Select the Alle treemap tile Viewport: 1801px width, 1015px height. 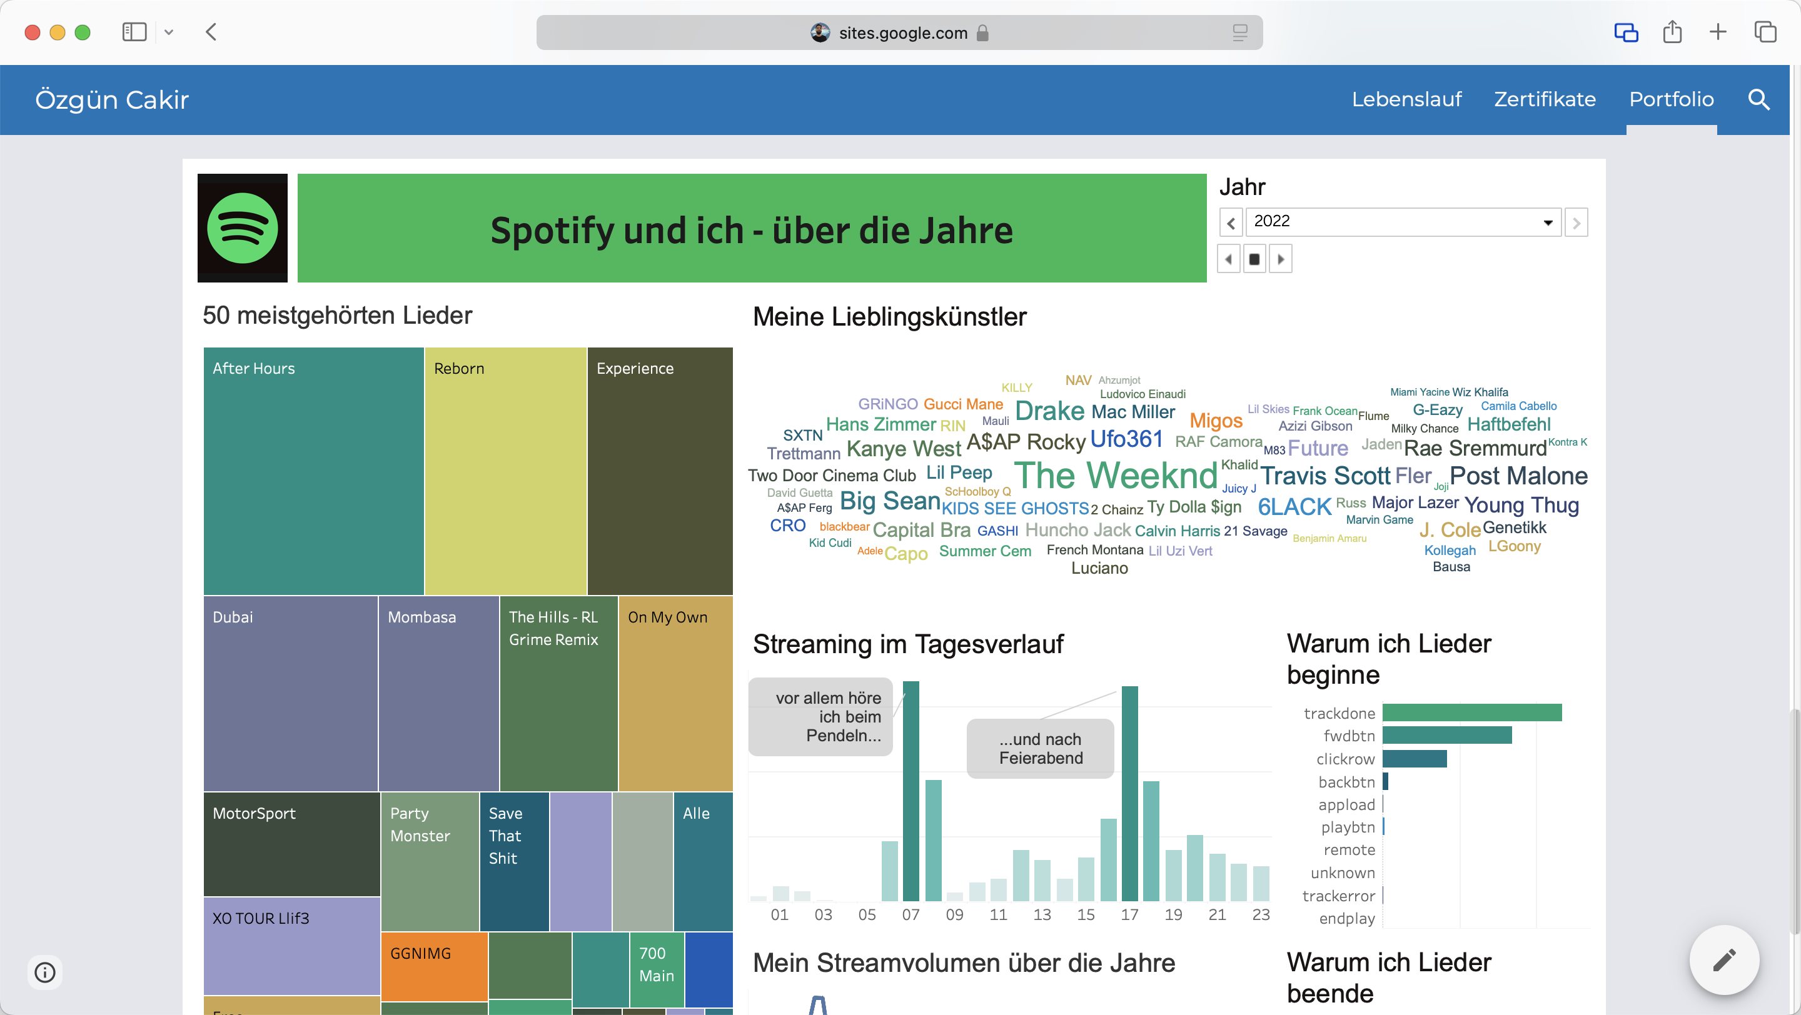tap(703, 861)
